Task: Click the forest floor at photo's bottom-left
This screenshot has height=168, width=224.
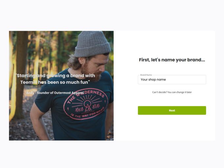Action: coord(20,132)
